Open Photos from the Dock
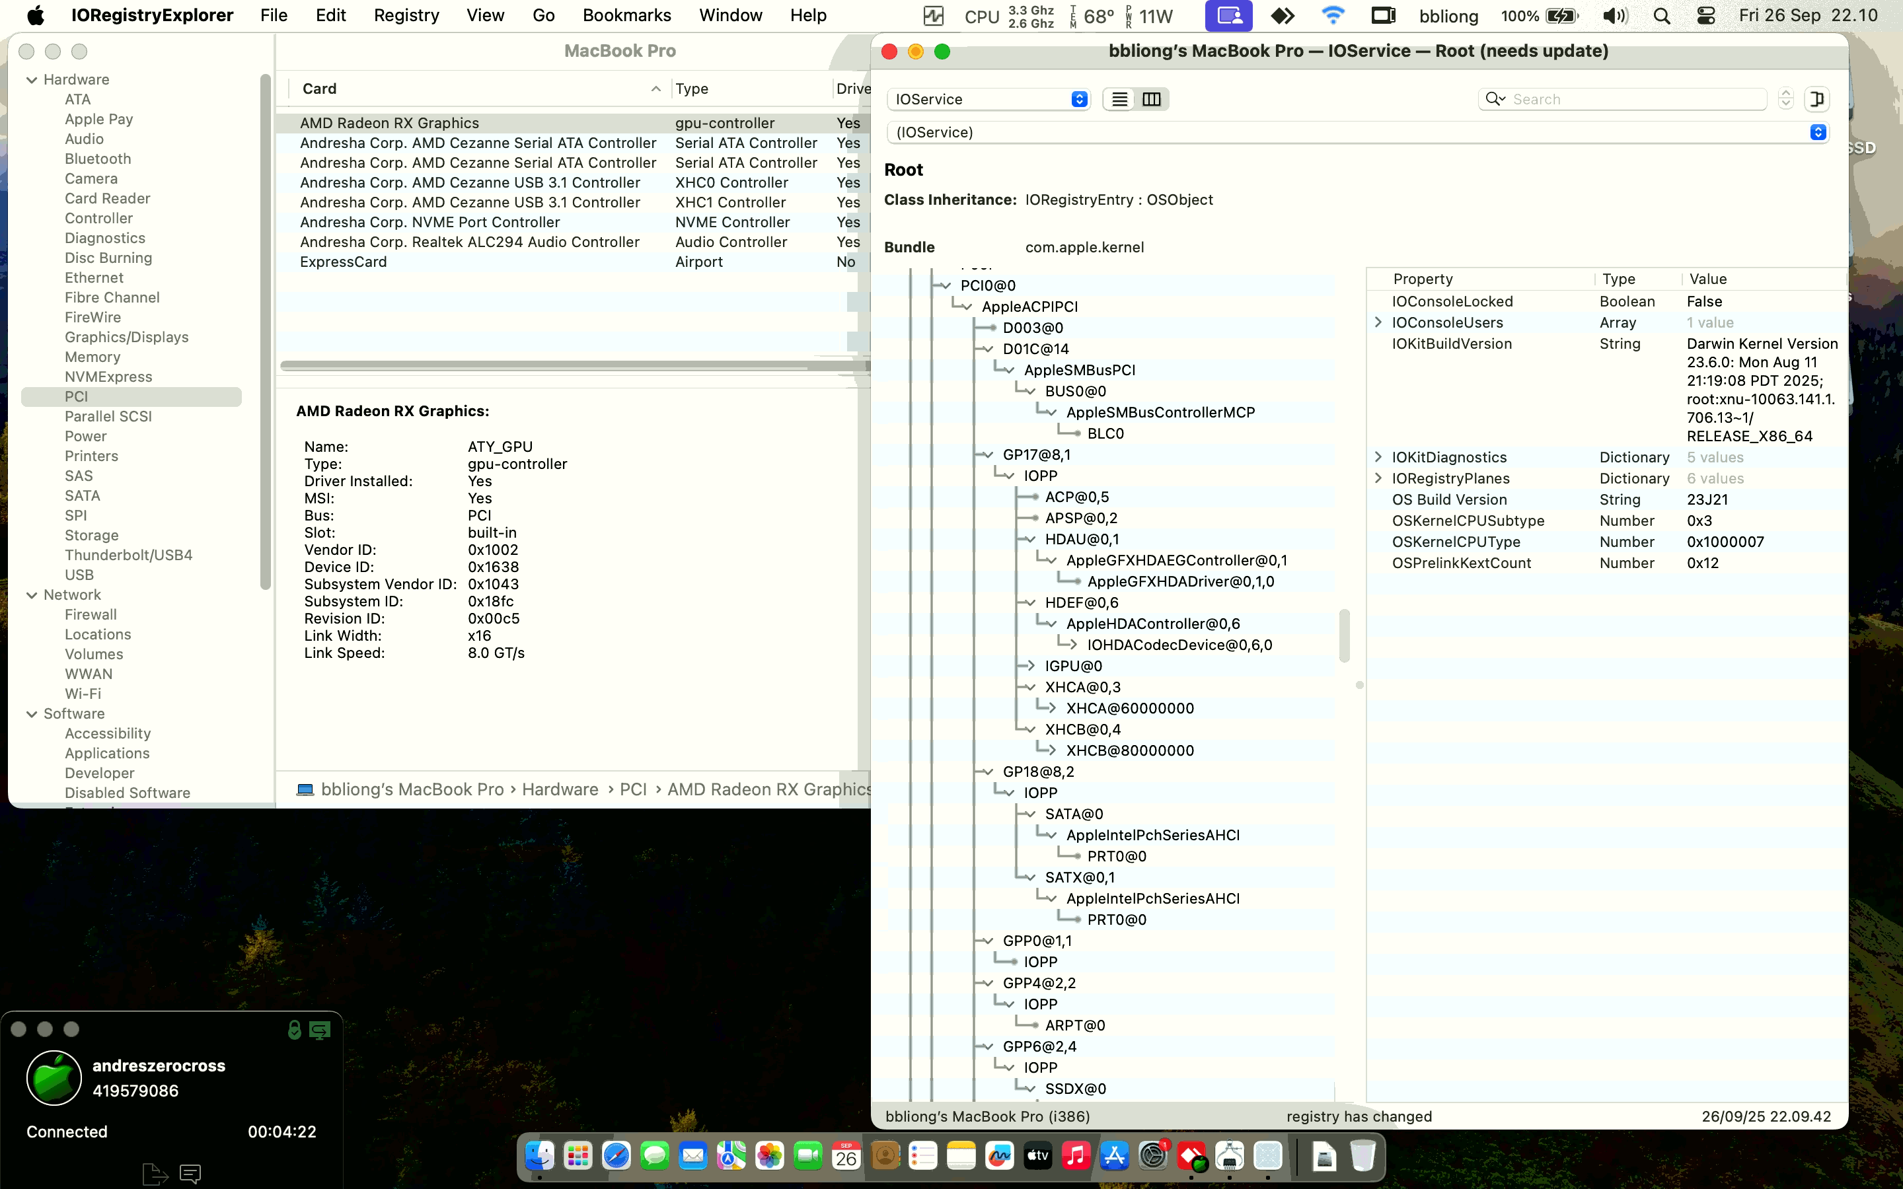1903x1189 pixels. pyautogui.click(x=769, y=1156)
